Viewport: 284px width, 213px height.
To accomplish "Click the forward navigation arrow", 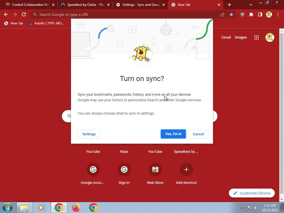I will [15, 14].
